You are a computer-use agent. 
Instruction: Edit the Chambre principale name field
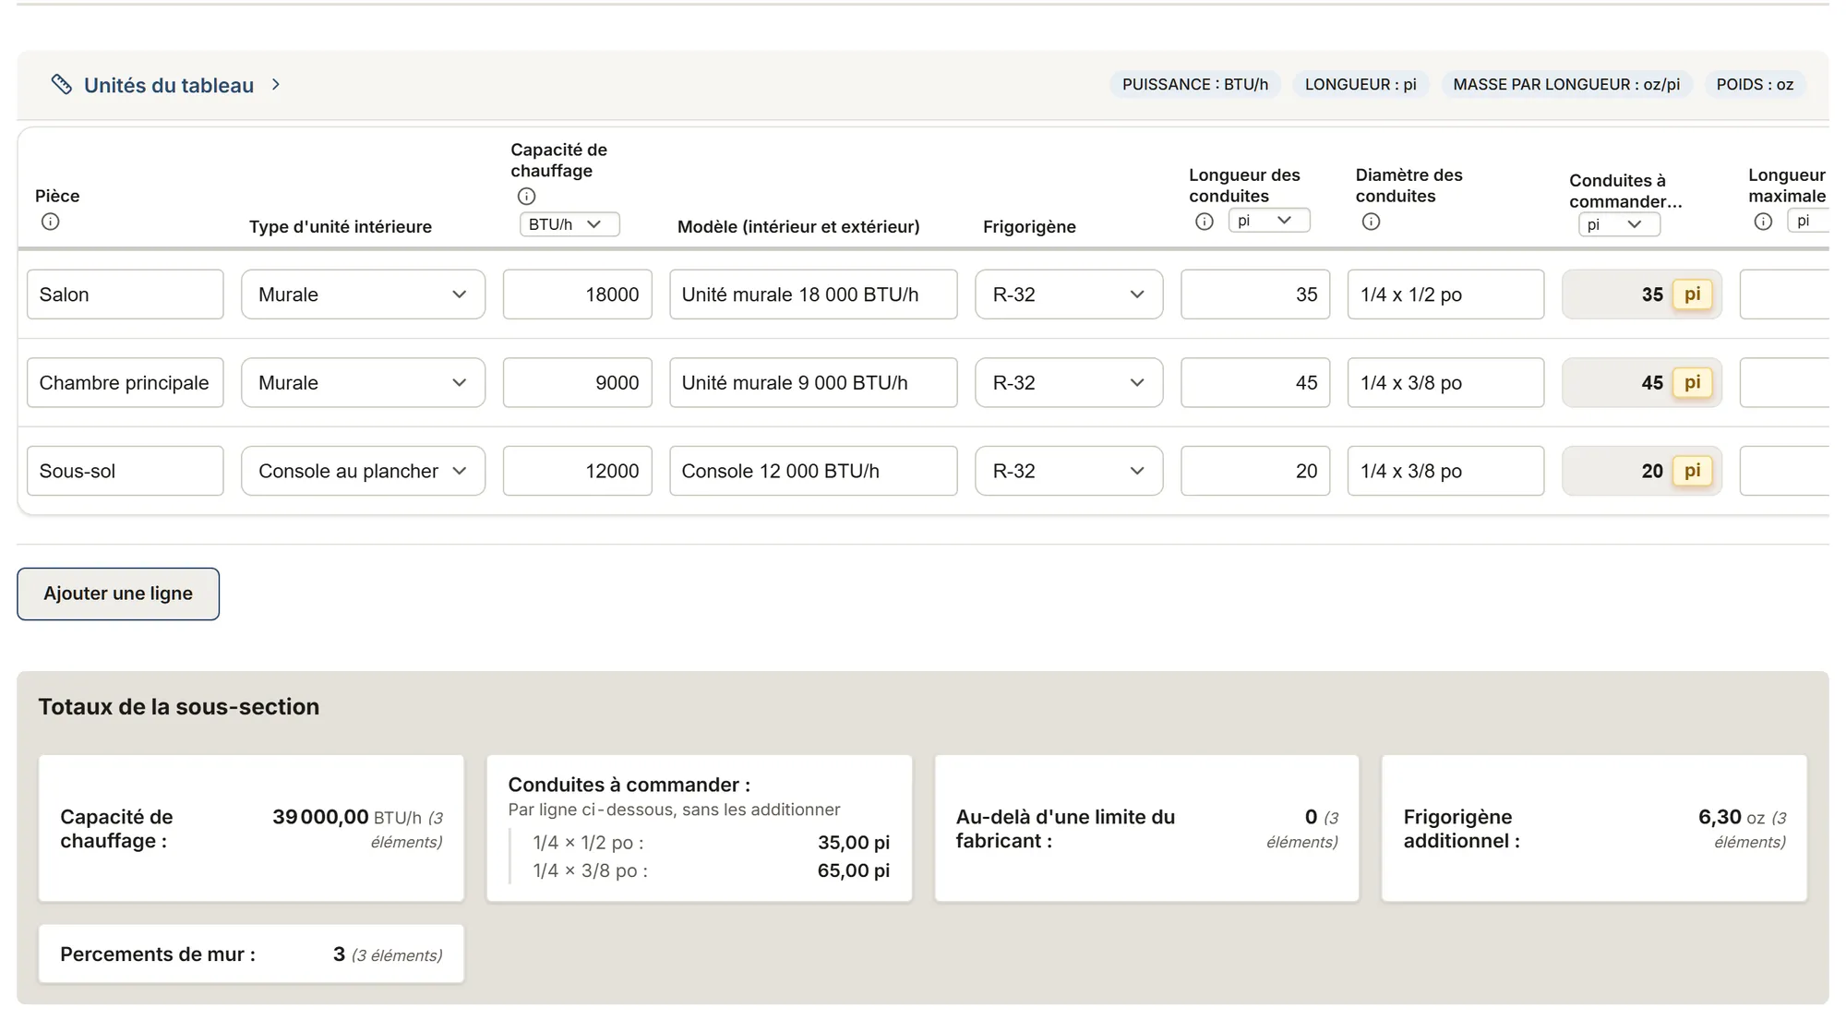(x=126, y=382)
